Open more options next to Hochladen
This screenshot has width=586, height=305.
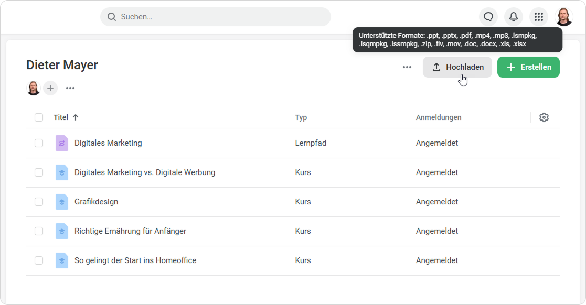click(407, 67)
